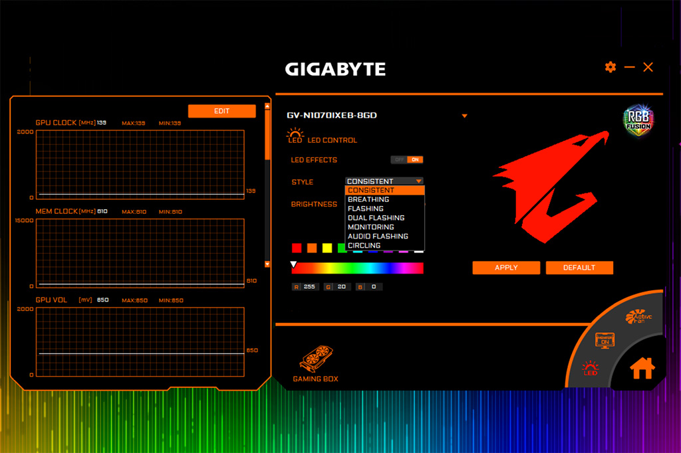
Task: Go to home via the house icon
Action: tap(642, 369)
